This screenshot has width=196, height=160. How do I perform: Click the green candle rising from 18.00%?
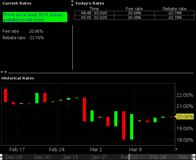click(132, 127)
